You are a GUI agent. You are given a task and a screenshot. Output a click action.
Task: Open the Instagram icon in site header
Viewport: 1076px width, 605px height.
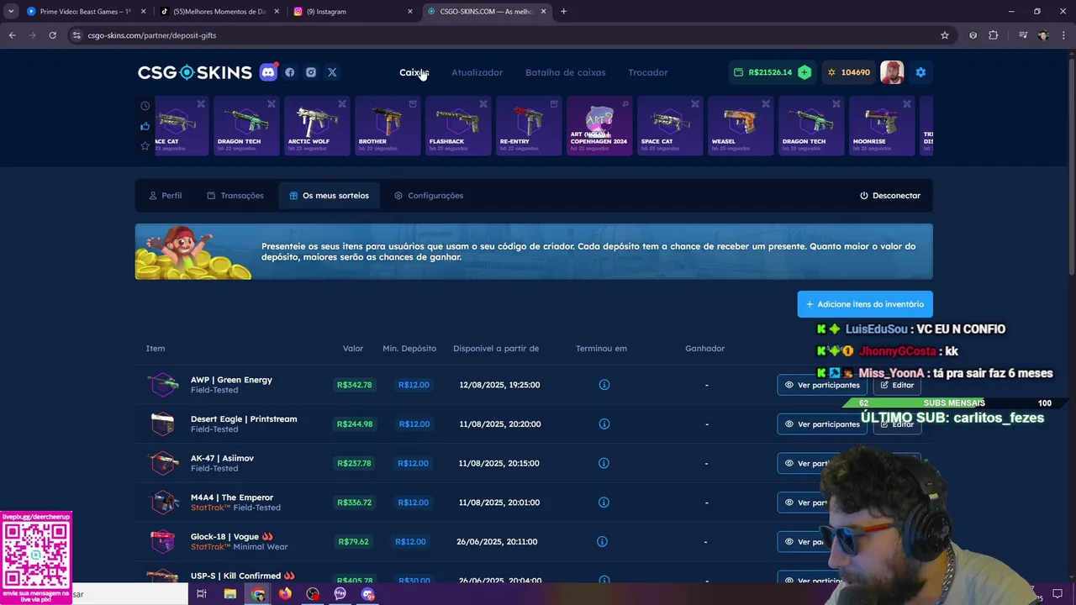pyautogui.click(x=311, y=72)
